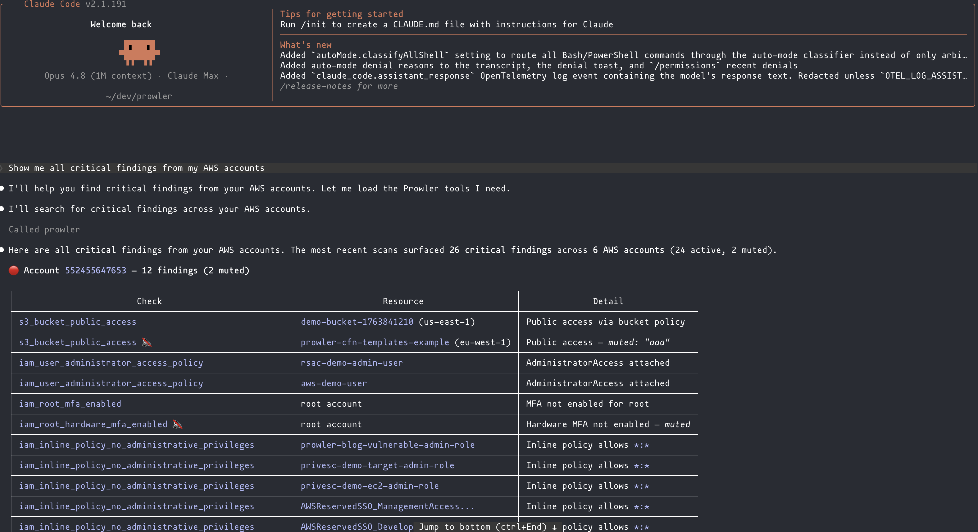Click the "Welcome back" heading
This screenshot has width=978, height=532.
click(121, 24)
